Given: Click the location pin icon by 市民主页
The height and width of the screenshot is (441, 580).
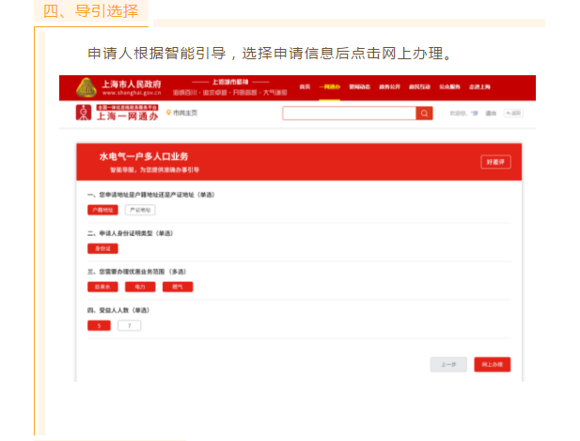Looking at the screenshot, I should pyautogui.click(x=168, y=114).
